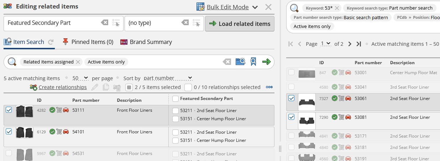Uncheck item 7327 part 53061
Screen dimensions: 440x161
coord(291,98)
